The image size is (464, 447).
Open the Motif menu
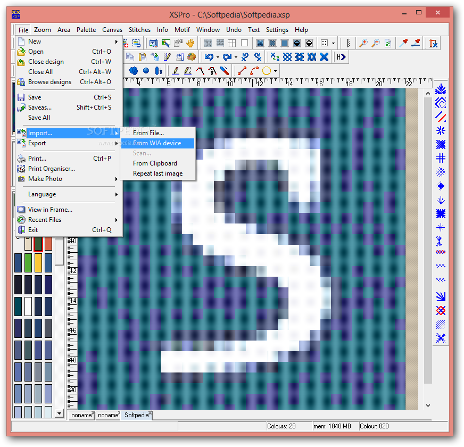coord(182,30)
